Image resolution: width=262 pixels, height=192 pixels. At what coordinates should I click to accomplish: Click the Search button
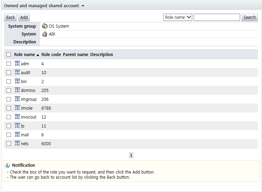[x=249, y=17]
